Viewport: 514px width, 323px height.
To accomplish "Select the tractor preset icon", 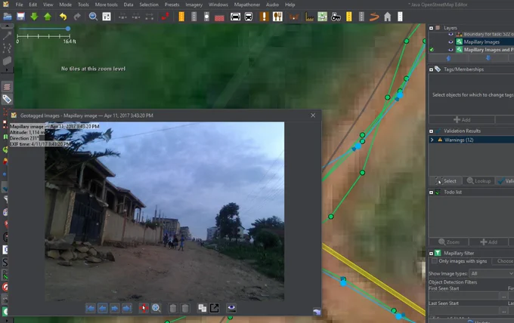I will [x=336, y=17].
